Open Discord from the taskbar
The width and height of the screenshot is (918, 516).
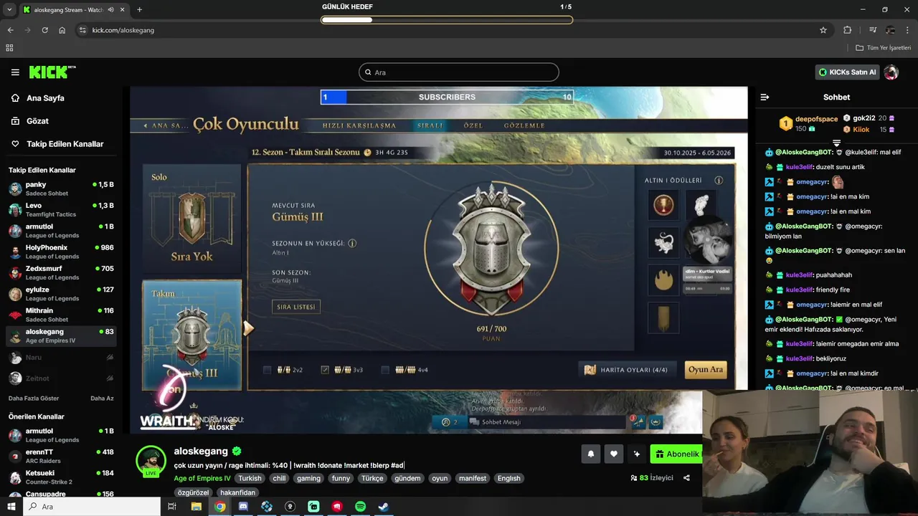[243, 507]
